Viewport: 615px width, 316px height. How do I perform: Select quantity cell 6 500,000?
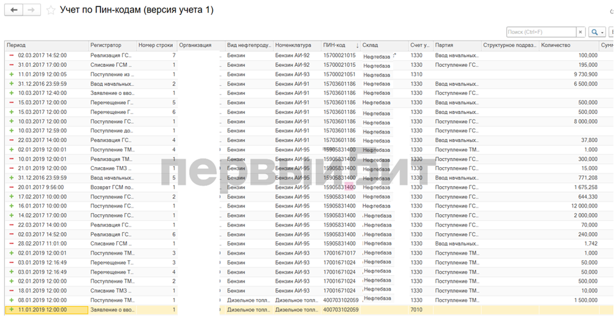pos(569,83)
